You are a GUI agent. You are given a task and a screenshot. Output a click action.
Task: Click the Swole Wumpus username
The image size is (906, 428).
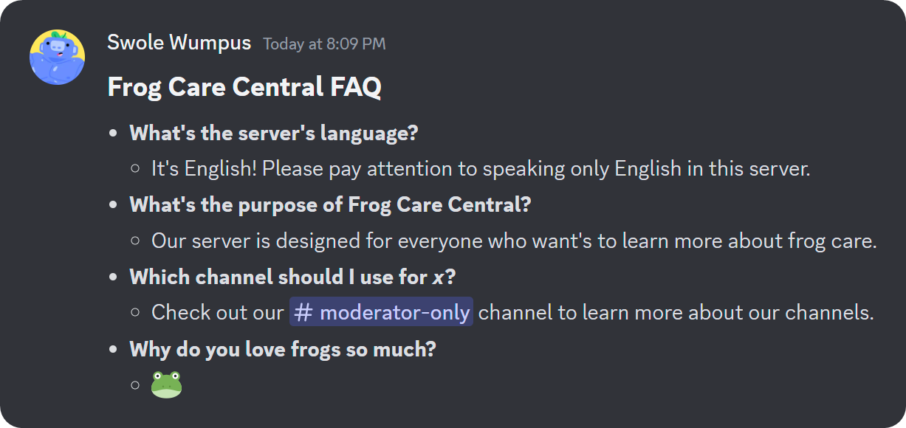pyautogui.click(x=178, y=43)
